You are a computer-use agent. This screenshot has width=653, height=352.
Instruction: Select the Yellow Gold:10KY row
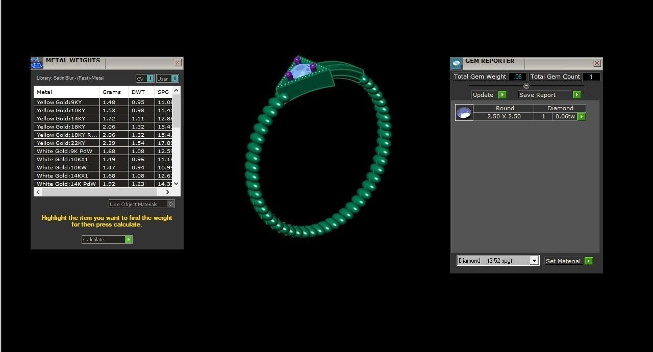(x=103, y=110)
